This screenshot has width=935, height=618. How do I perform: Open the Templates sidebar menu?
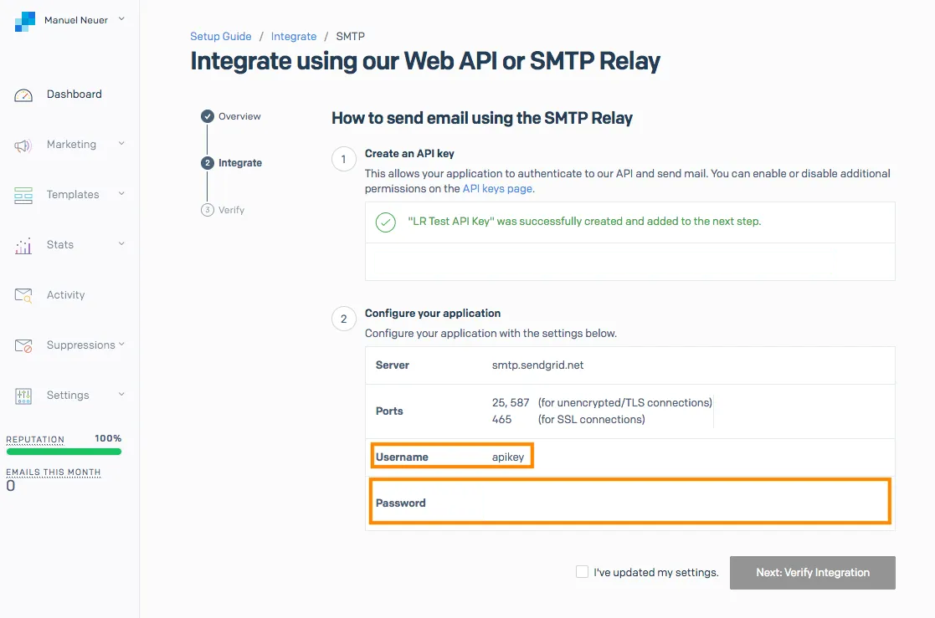click(x=73, y=194)
